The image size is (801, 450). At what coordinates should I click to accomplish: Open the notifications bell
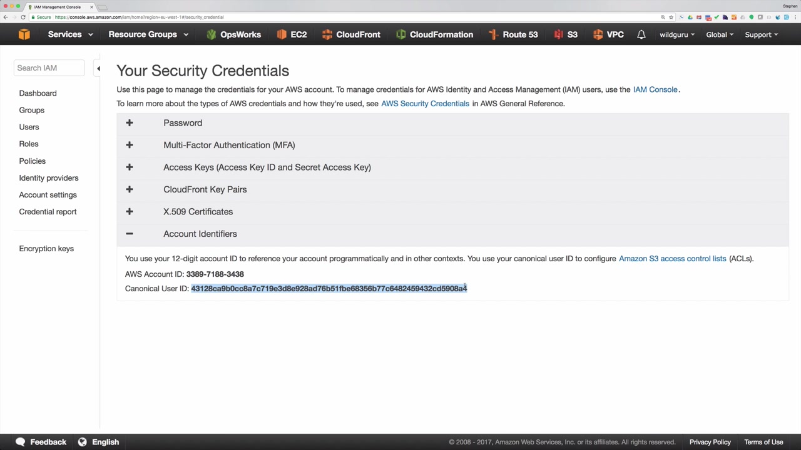[641, 34]
